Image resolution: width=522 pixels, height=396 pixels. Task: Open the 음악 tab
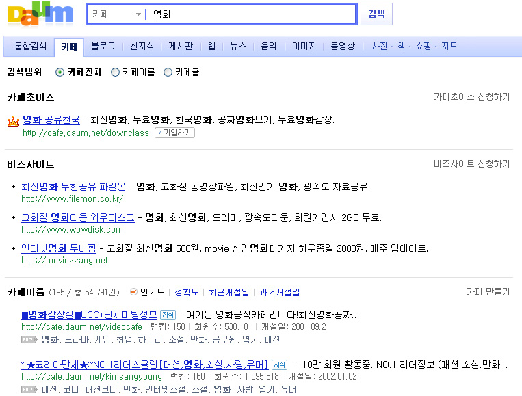click(269, 46)
